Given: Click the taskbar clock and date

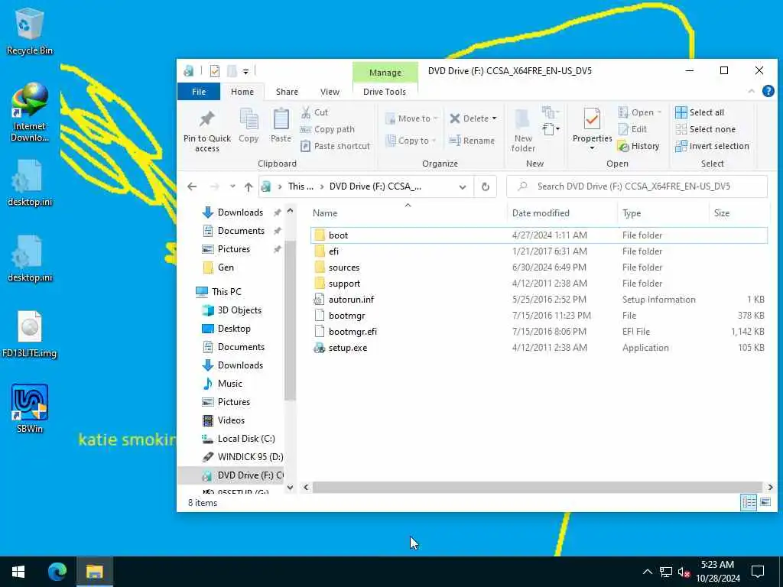Looking at the screenshot, I should pos(717,572).
